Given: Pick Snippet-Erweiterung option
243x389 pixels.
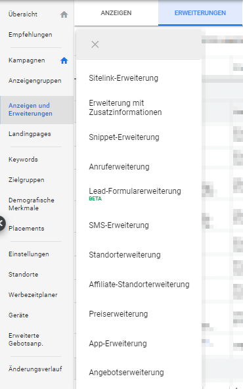Looking at the screenshot, I should point(124,137).
